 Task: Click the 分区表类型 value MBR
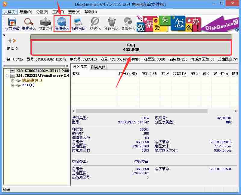(229, 122)
